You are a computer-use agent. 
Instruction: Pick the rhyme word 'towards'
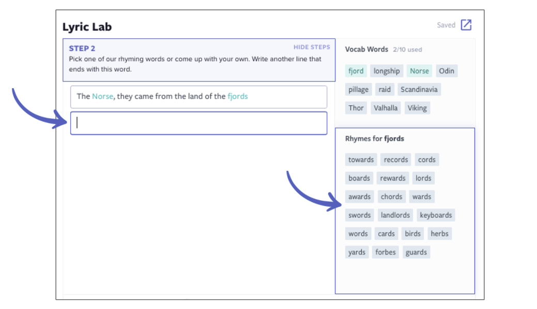click(x=361, y=160)
